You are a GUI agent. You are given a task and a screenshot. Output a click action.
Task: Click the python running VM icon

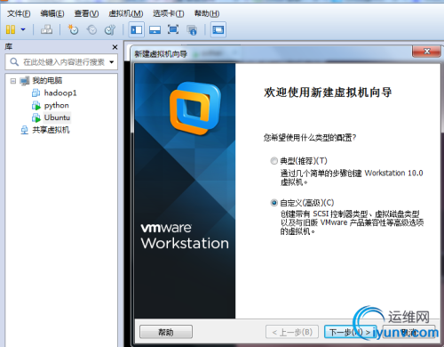[x=36, y=105]
